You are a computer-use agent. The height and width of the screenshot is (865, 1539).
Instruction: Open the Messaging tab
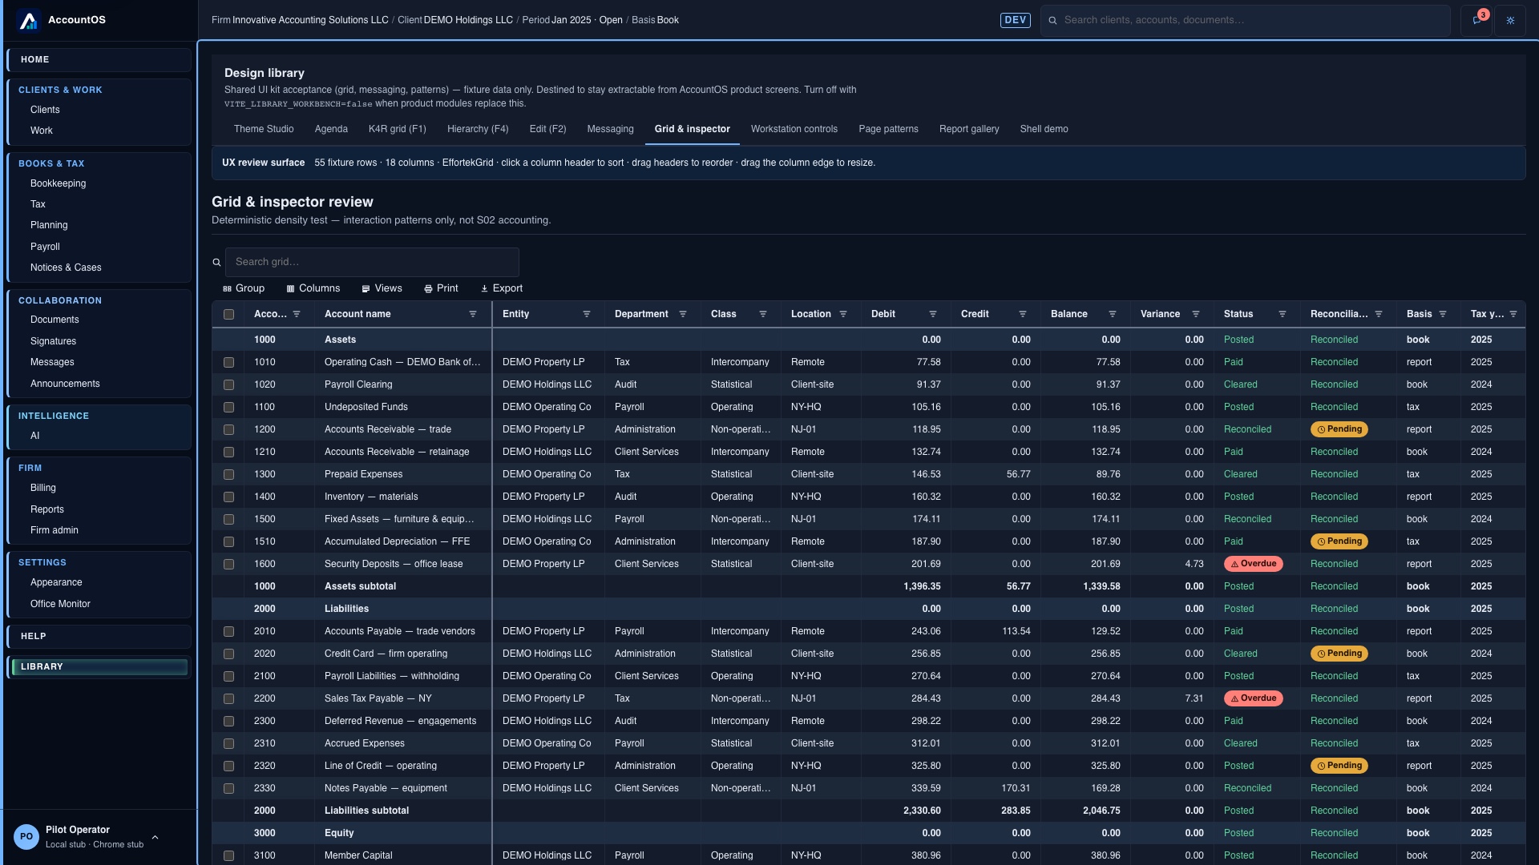click(610, 129)
